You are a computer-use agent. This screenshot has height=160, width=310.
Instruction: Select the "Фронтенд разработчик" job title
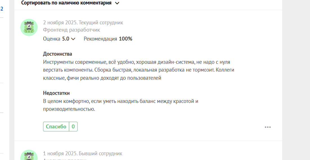pyautogui.click(x=71, y=30)
